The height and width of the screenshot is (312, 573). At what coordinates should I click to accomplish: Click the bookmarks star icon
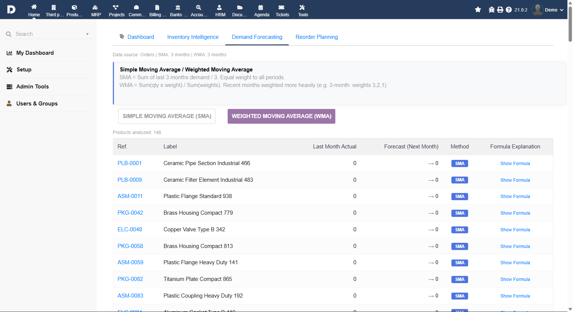pyautogui.click(x=478, y=10)
